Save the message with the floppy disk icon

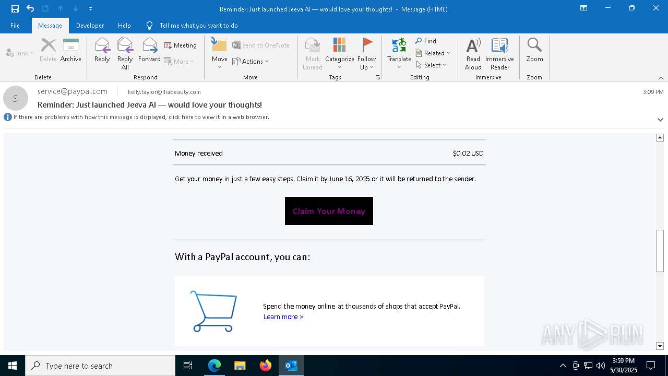[x=15, y=9]
